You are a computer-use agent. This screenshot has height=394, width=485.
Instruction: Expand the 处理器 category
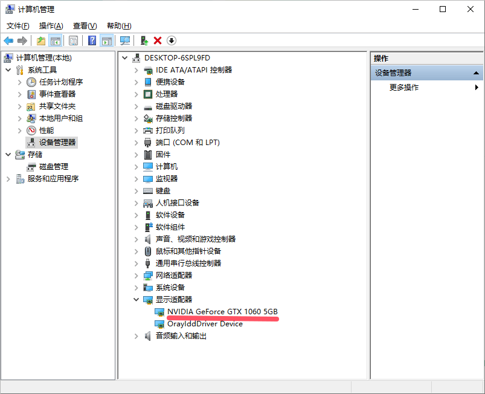135,94
